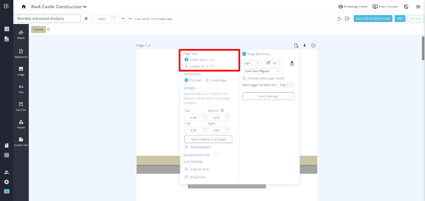This screenshot has width=425, height=201.
Task: Select the Live Text tool
Action: (21, 107)
